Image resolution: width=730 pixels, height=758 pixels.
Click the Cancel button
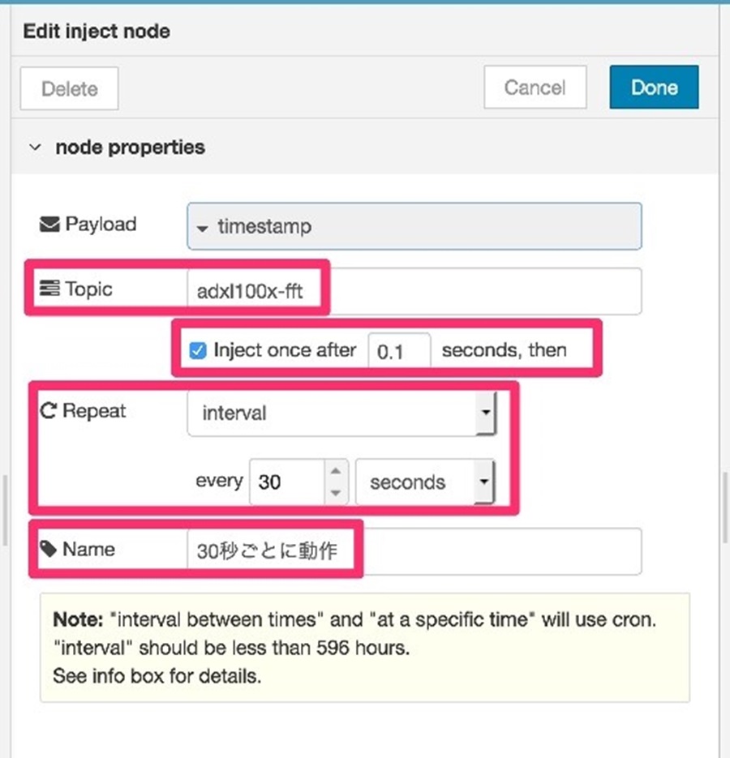pyautogui.click(x=535, y=87)
